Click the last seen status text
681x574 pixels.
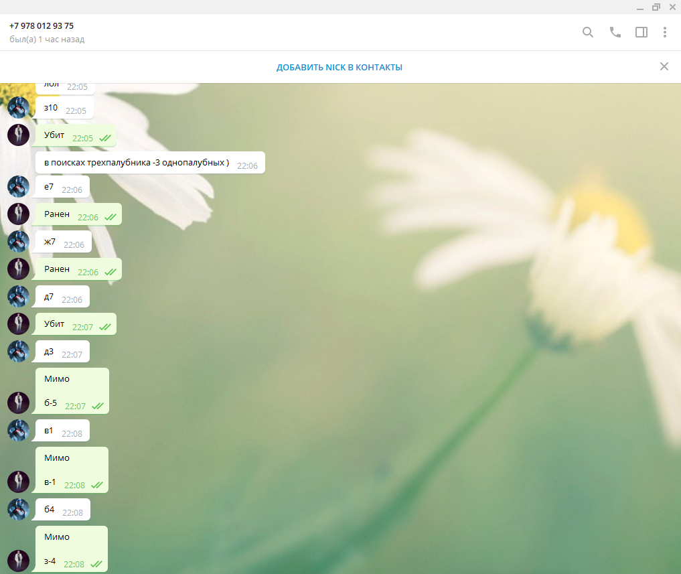[47, 39]
